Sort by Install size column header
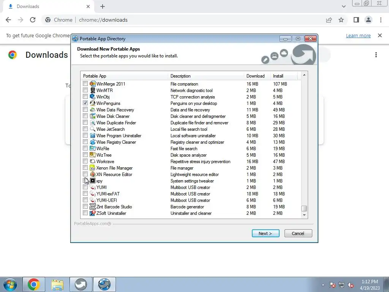 (284, 76)
